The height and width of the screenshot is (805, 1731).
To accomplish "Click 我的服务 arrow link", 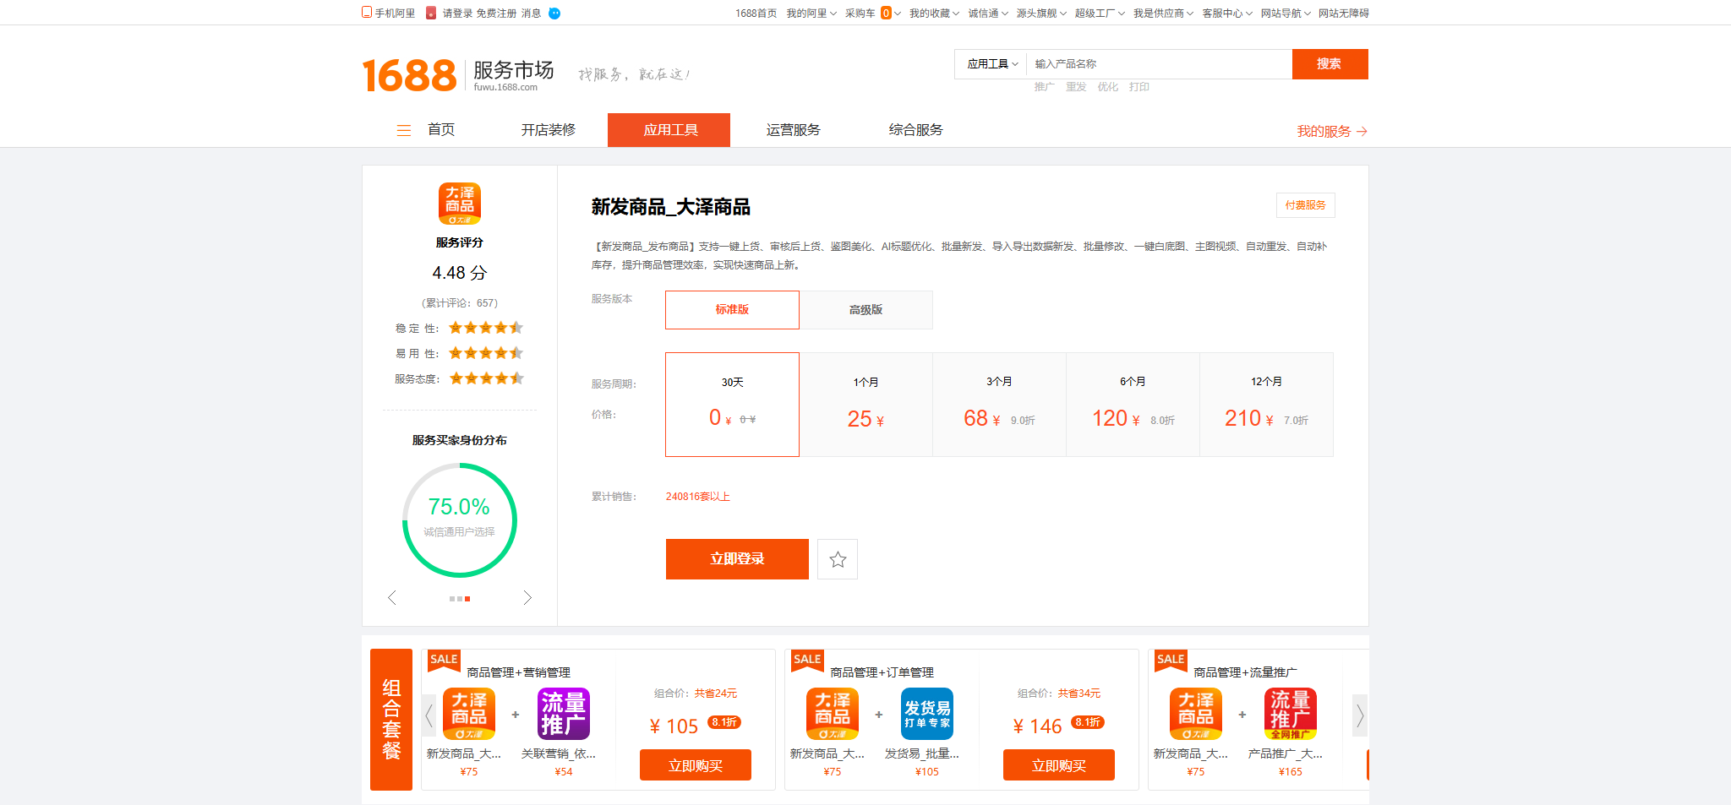I will (1332, 131).
